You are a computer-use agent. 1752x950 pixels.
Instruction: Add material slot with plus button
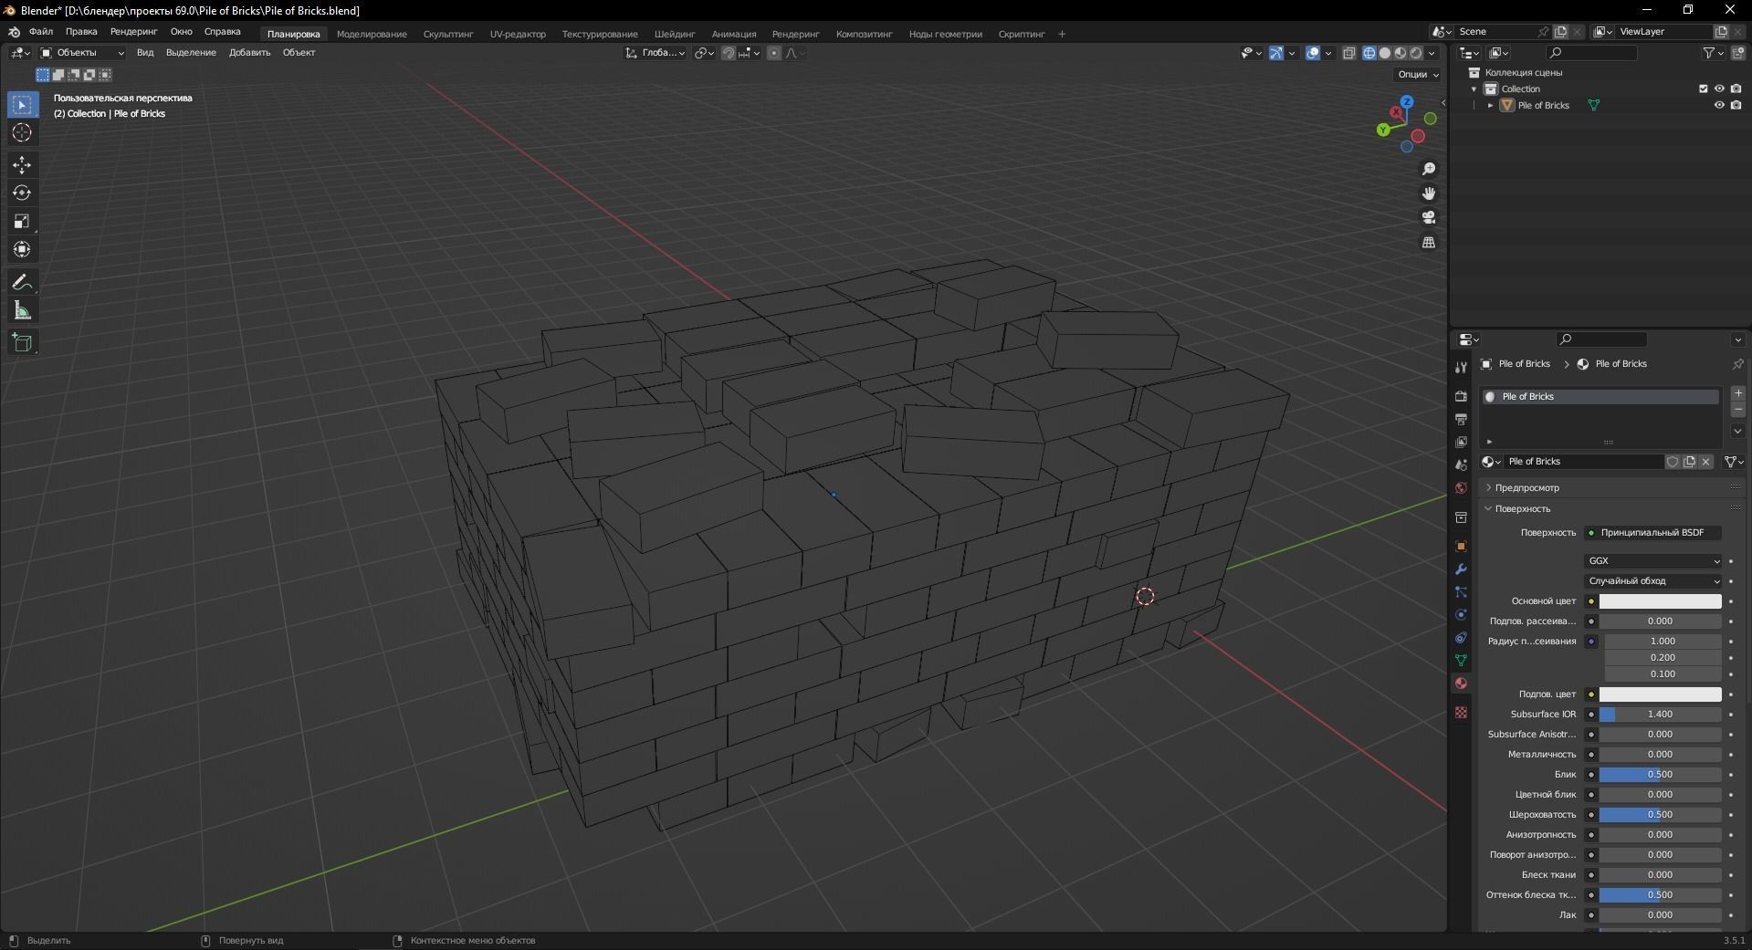click(x=1737, y=393)
